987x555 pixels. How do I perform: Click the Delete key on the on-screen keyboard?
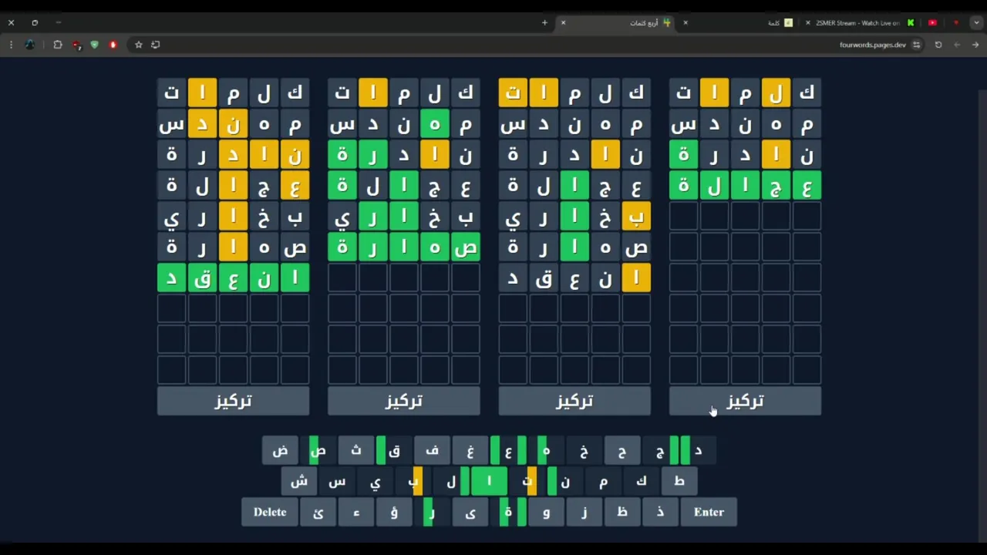coord(270,512)
